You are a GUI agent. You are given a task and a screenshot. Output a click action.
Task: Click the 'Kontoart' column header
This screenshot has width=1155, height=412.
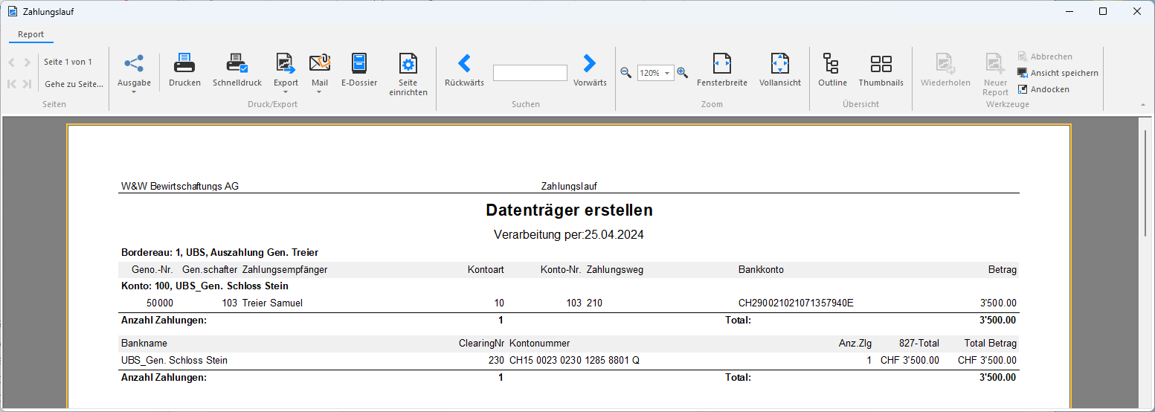[x=486, y=269]
